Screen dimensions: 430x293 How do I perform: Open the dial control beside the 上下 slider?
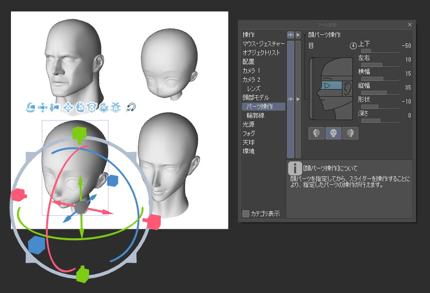(x=353, y=45)
